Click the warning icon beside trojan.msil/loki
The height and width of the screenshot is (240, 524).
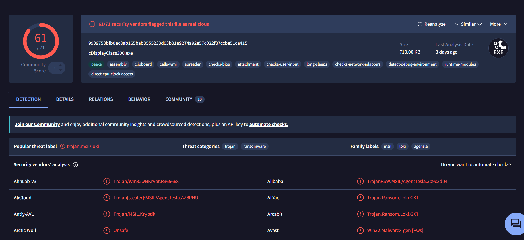coord(63,146)
